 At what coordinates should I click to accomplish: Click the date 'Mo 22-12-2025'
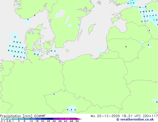pyautogui.click(x=105, y=116)
